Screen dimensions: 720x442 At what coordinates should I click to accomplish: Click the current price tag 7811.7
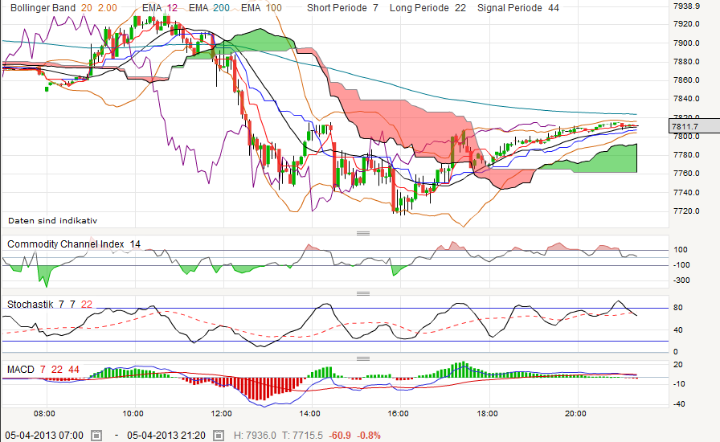tap(694, 126)
